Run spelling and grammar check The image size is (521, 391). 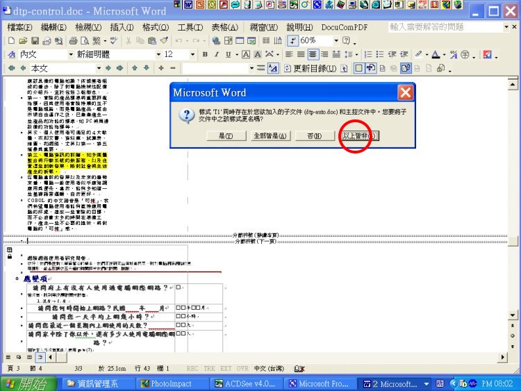tap(114, 40)
